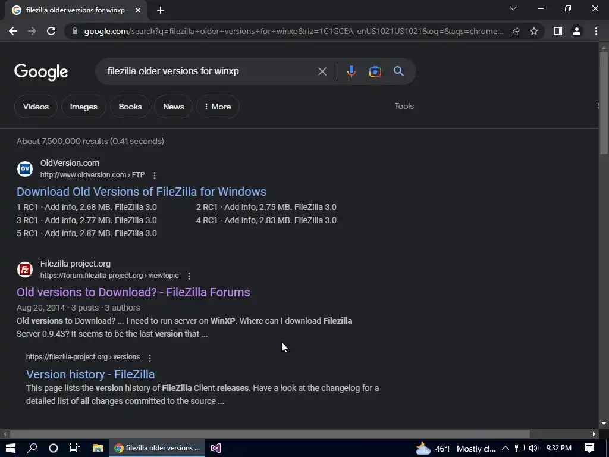Viewport: 609px width, 457px height.
Task: Open Task View on the taskbar
Action: pos(74,448)
